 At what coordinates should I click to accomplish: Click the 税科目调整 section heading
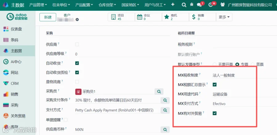(x=187, y=33)
